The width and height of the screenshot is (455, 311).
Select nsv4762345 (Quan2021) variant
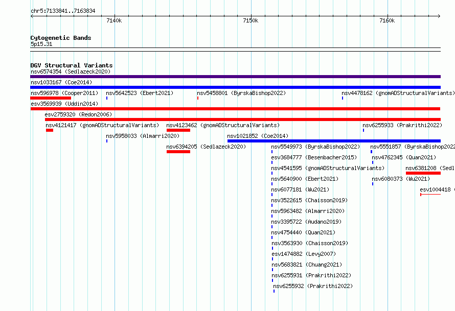tap(404, 157)
